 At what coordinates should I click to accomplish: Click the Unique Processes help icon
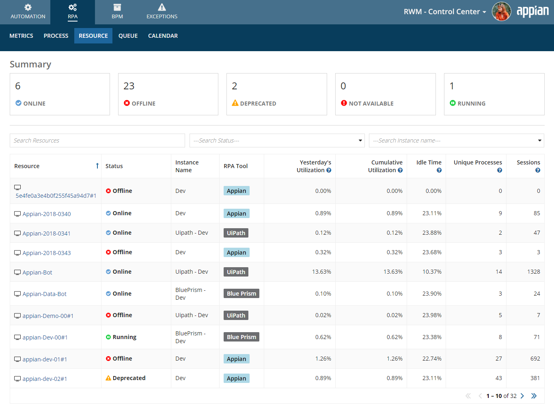(500, 170)
